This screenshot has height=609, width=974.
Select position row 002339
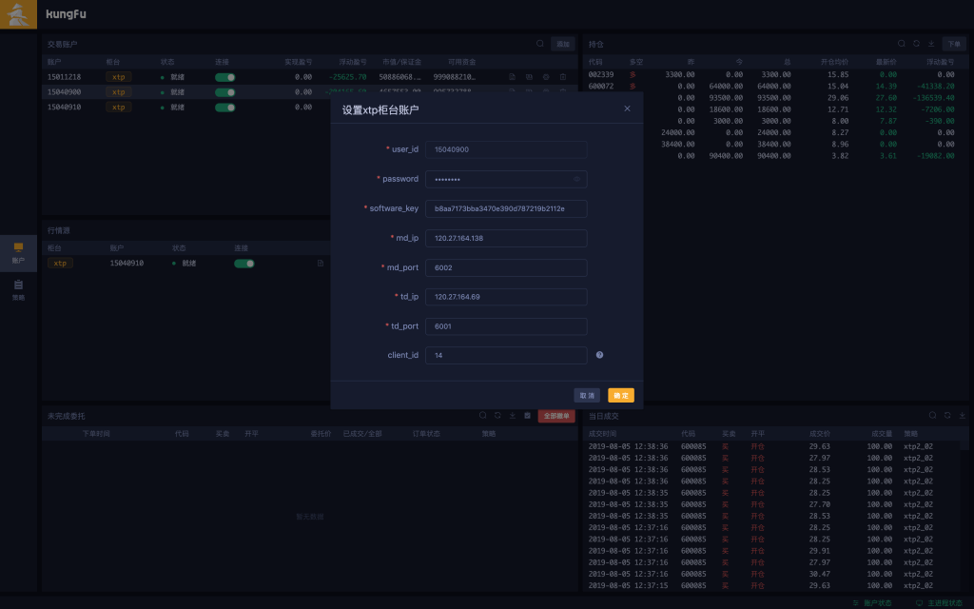tap(775, 74)
